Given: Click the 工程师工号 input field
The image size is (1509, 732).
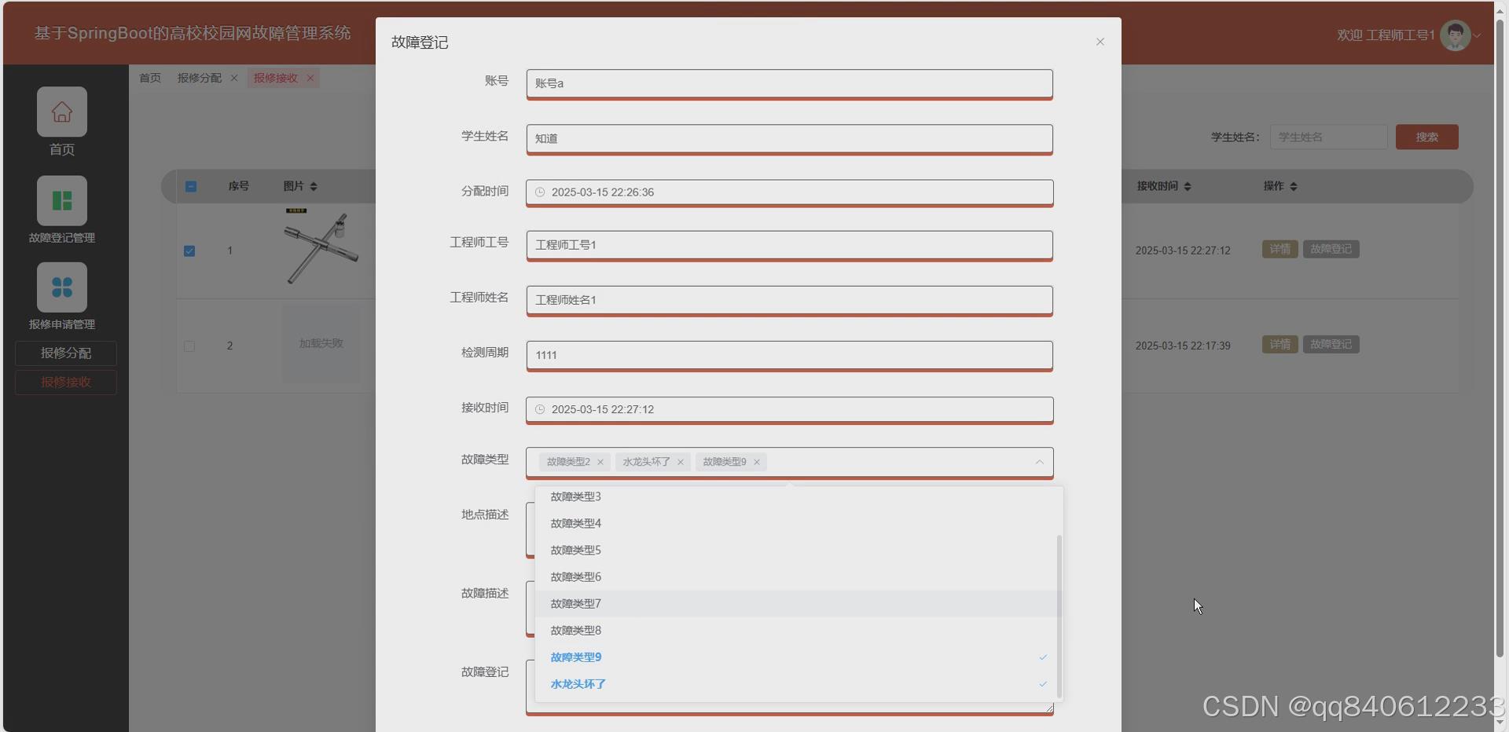Looking at the screenshot, I should (790, 245).
